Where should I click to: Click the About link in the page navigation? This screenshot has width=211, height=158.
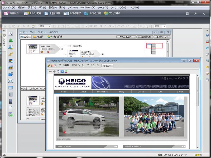pyautogui.click(x=83, y=92)
